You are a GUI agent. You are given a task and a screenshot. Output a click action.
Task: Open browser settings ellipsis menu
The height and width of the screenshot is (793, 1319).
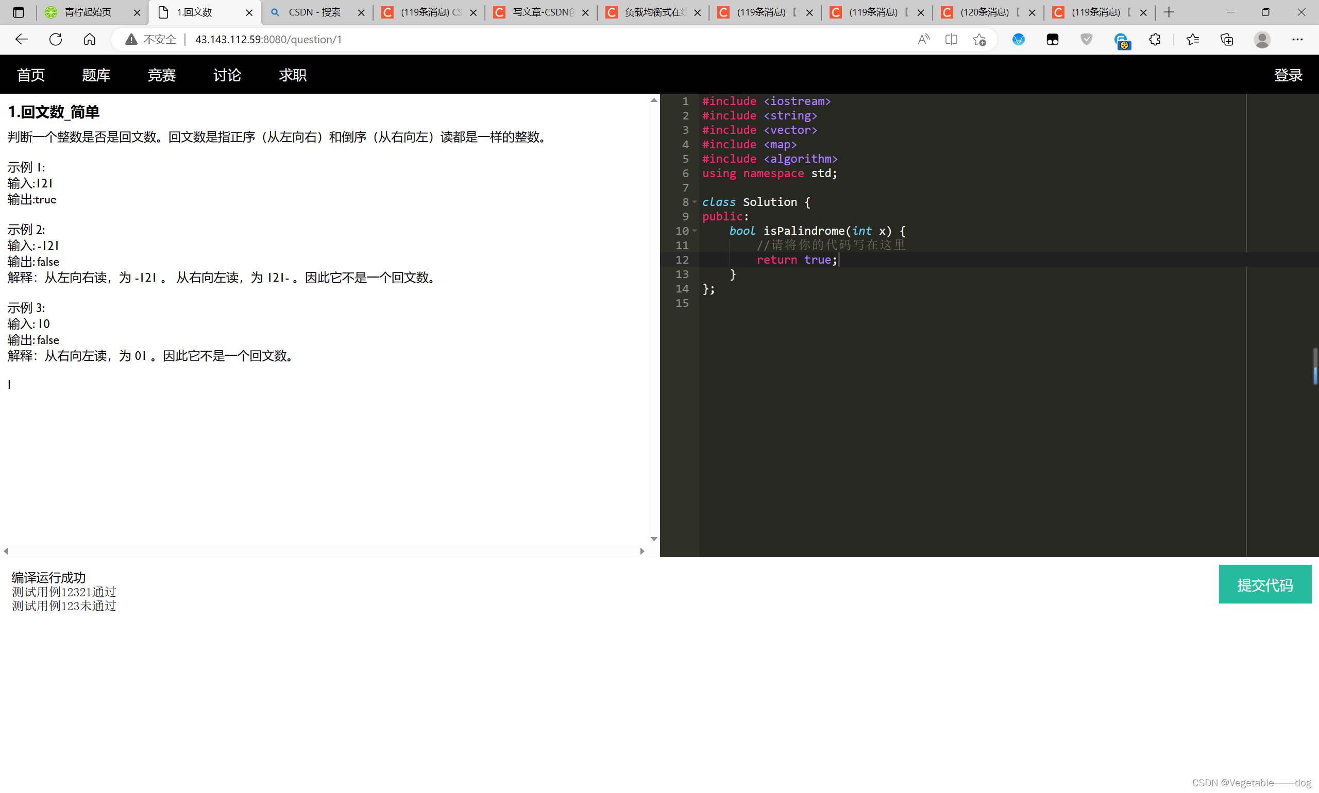(x=1297, y=40)
